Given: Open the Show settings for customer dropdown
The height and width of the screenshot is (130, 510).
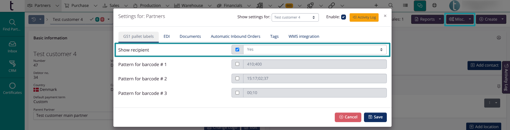Looking at the screenshot, I should tap(295, 17).
